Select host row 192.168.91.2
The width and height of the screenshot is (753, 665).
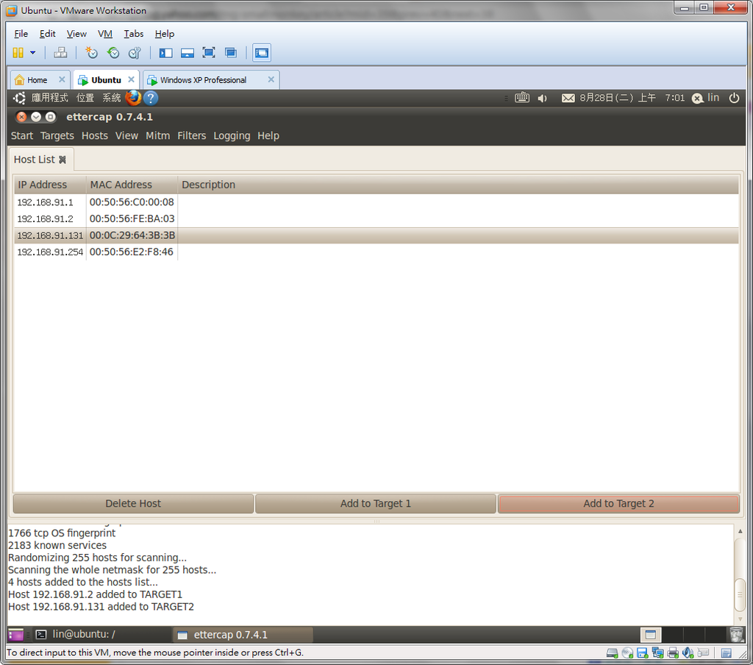(x=376, y=218)
